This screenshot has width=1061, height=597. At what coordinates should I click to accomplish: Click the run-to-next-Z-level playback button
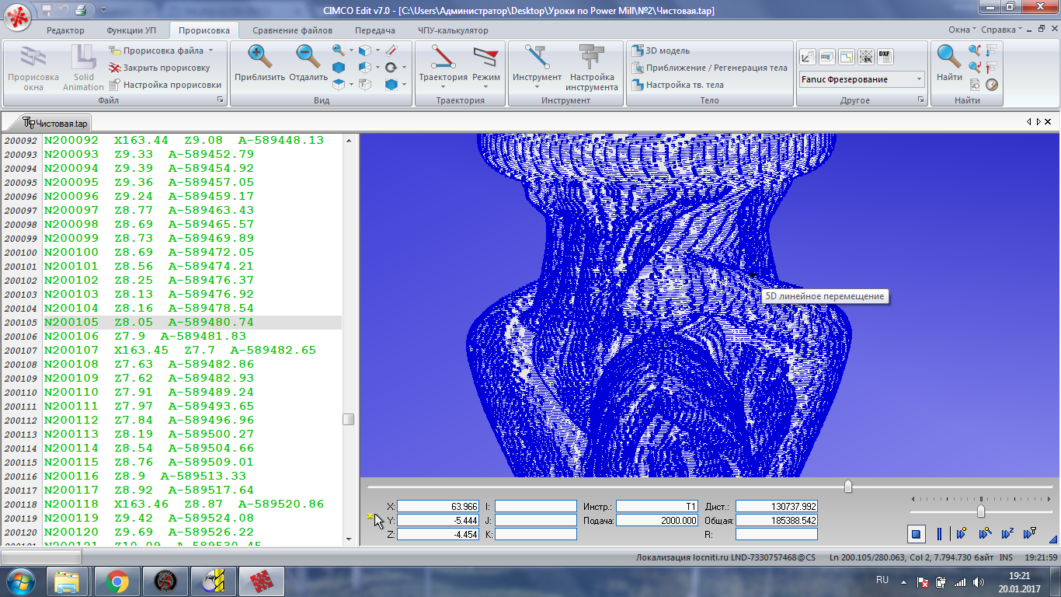[x=1007, y=533]
